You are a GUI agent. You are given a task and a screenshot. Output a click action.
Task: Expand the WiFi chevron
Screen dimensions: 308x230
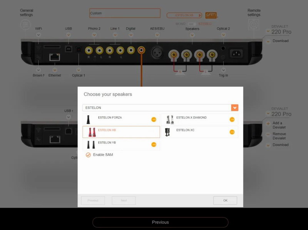click(38, 35)
